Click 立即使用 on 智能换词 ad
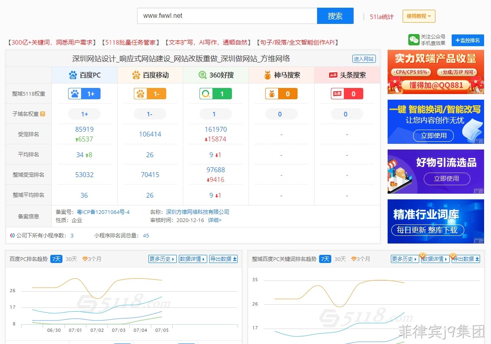This screenshot has height=344, width=491. [433, 135]
